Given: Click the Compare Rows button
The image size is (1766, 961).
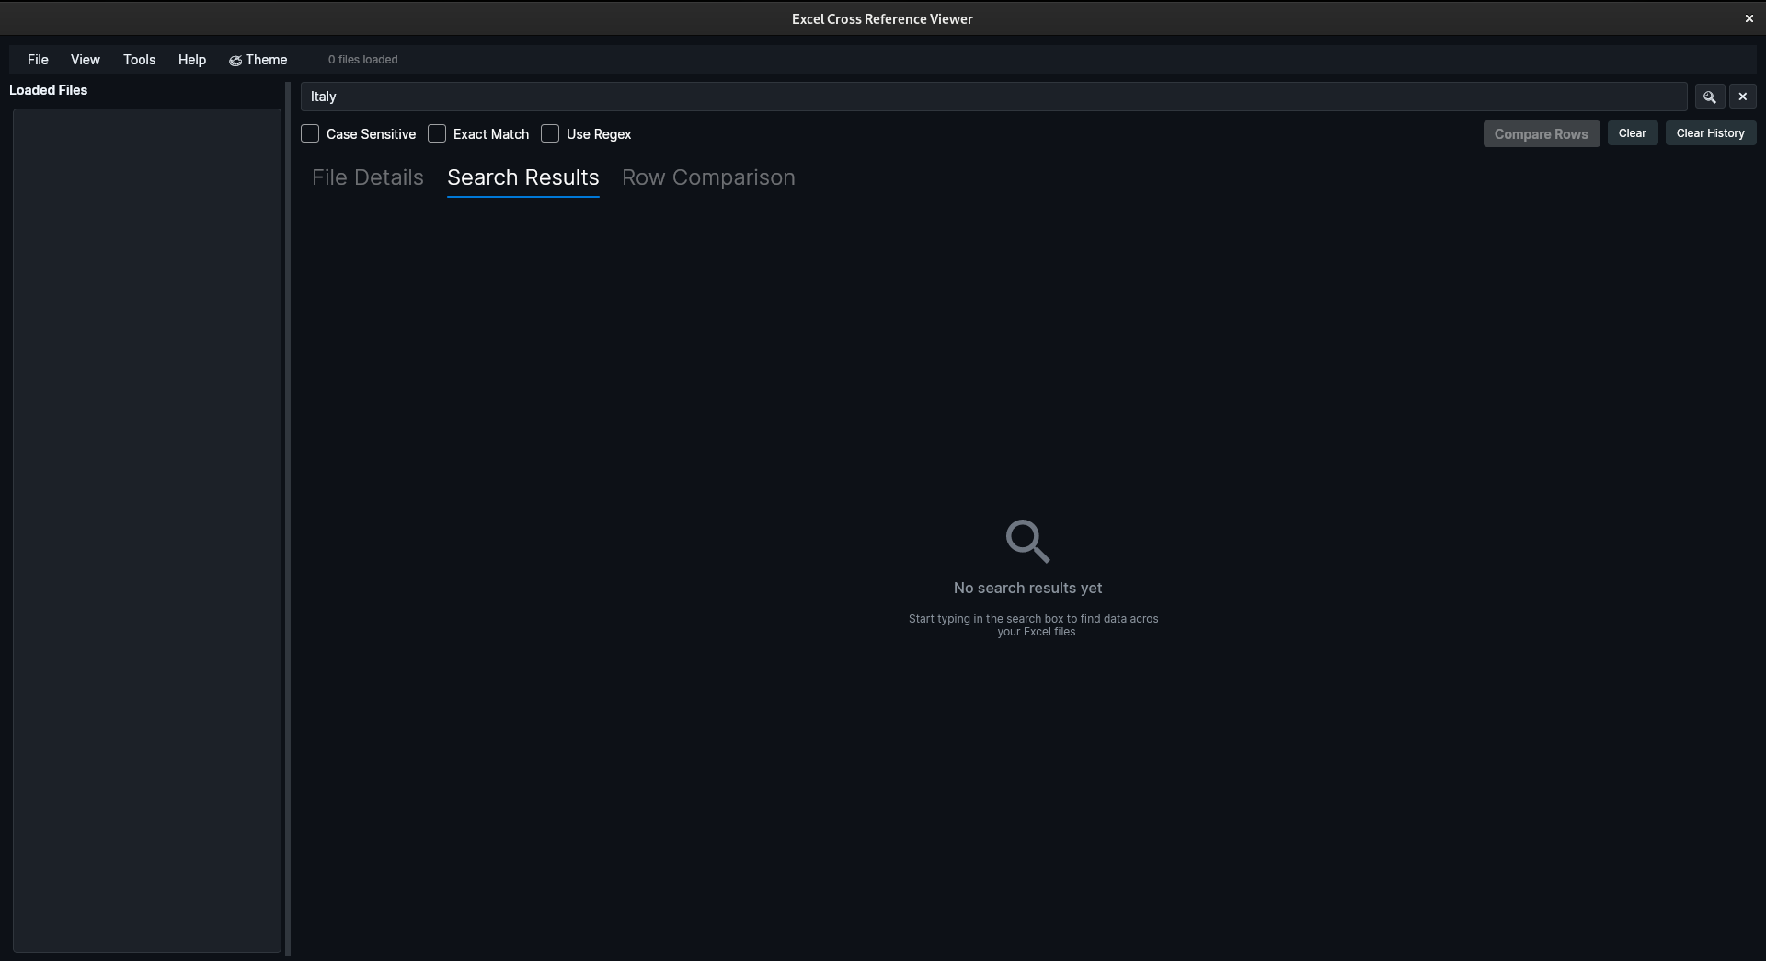Looking at the screenshot, I should 1541,133.
